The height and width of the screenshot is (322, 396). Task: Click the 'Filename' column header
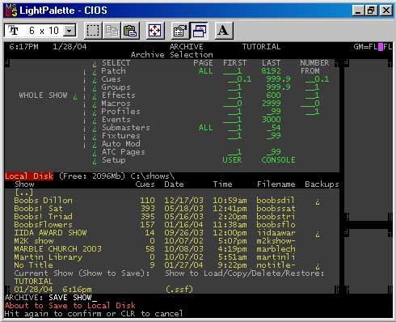[x=276, y=184]
